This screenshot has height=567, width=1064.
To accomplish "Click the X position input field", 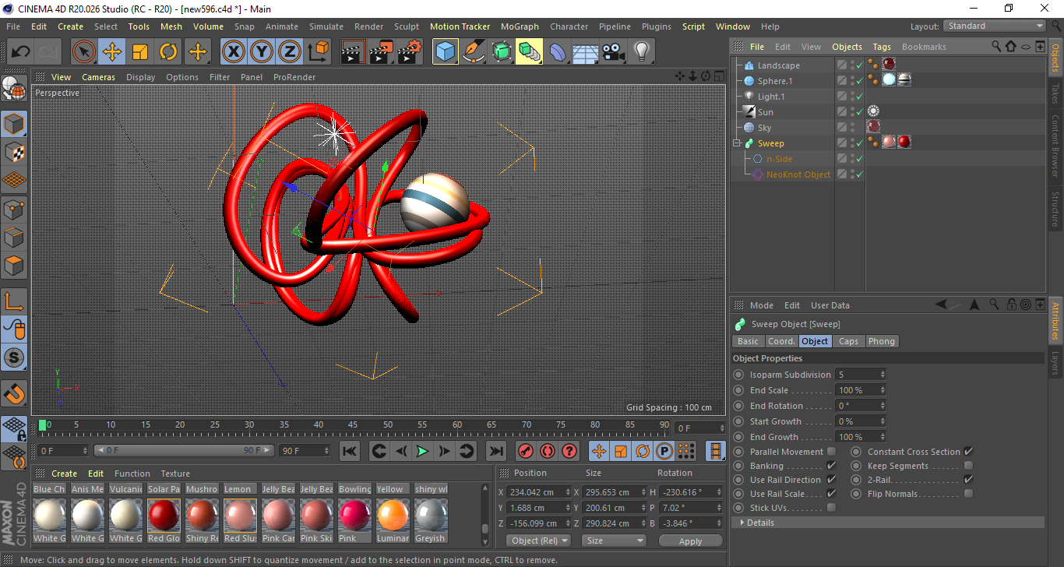I will click(538, 492).
